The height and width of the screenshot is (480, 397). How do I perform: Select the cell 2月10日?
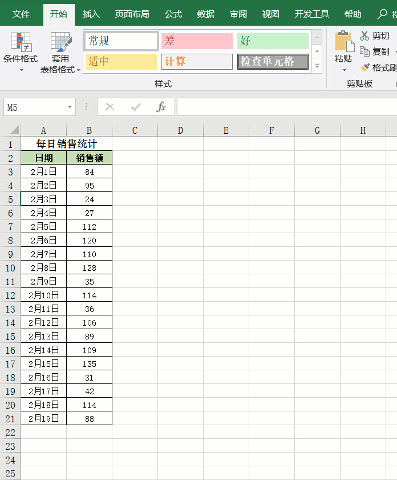click(x=44, y=295)
